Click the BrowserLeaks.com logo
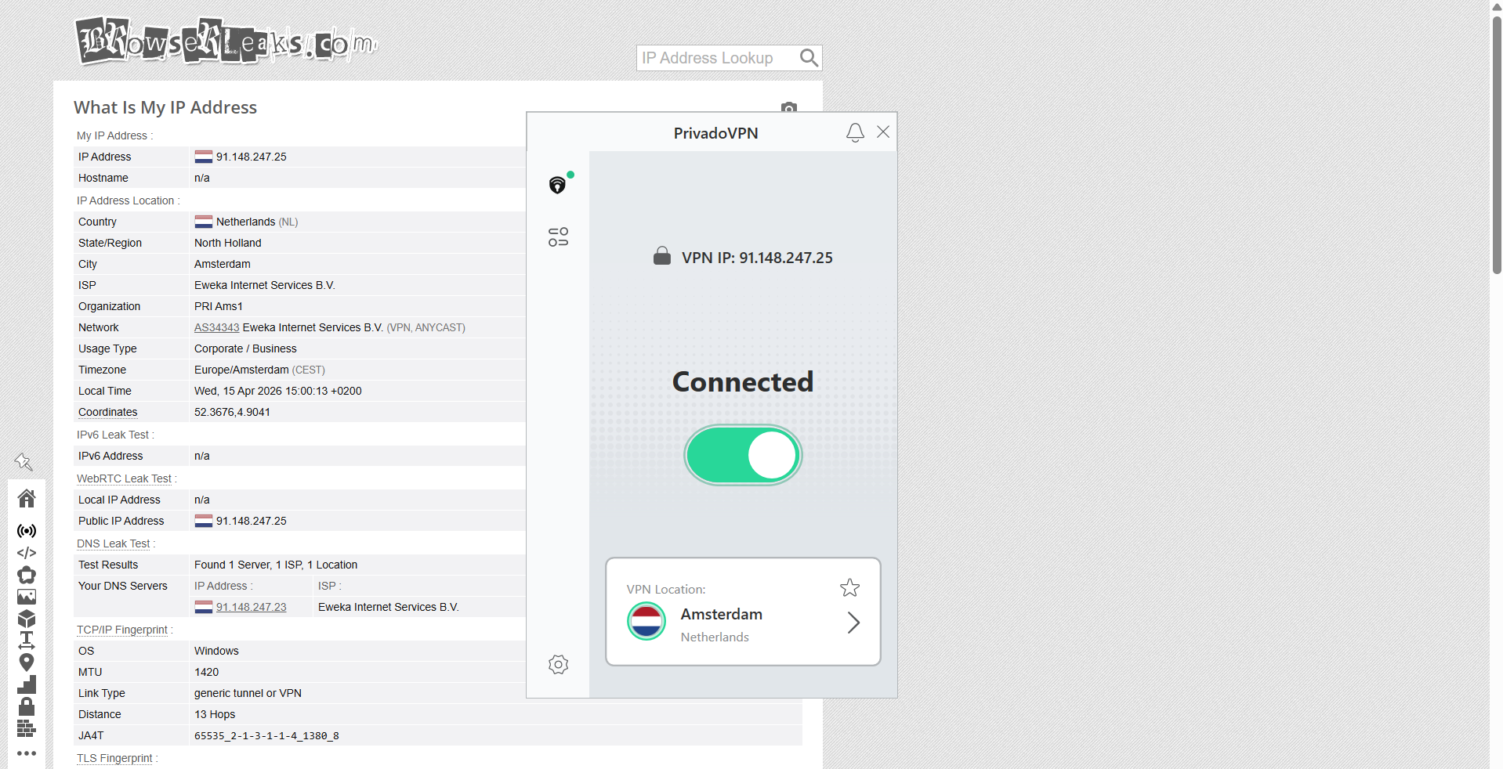 pos(226,41)
